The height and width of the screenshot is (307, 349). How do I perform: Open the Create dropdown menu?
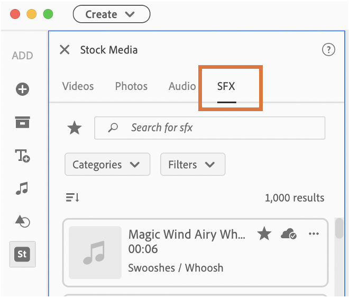click(111, 14)
